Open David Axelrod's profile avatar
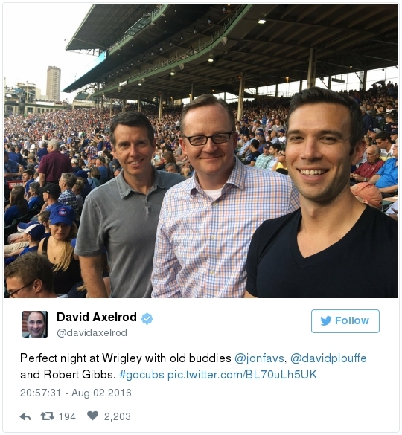Viewport: 402px width, 435px height. coord(35,324)
